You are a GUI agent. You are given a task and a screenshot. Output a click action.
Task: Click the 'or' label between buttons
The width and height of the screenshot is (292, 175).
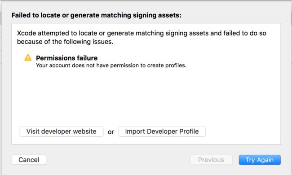(111, 132)
